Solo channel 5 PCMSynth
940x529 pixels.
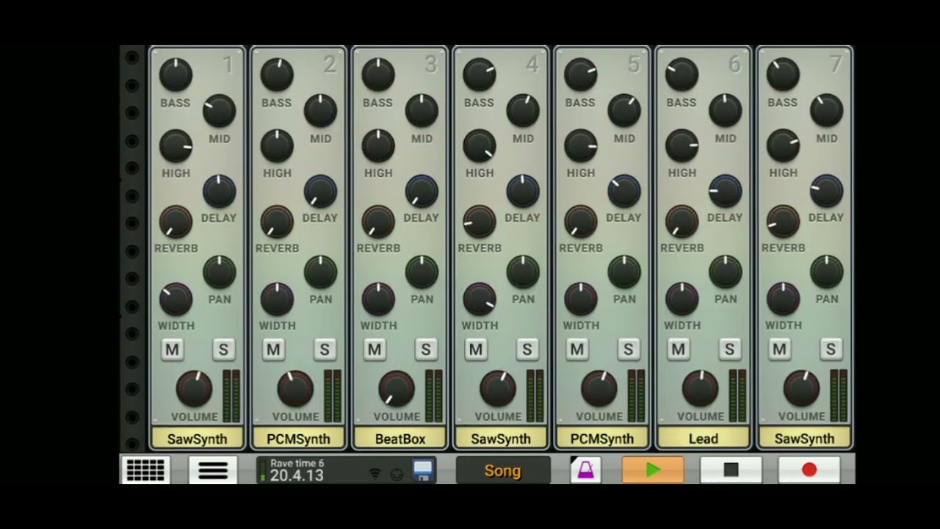click(x=628, y=350)
